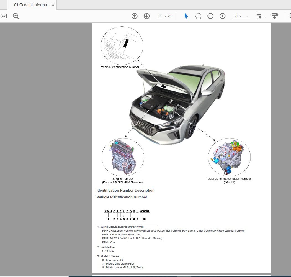Open the 71% zoom level dropdown
The image size is (291, 277).
247,16
